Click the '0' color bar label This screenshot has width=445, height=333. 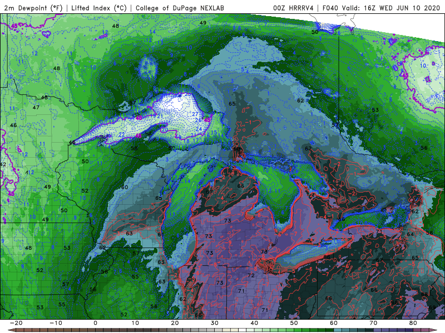(95, 323)
